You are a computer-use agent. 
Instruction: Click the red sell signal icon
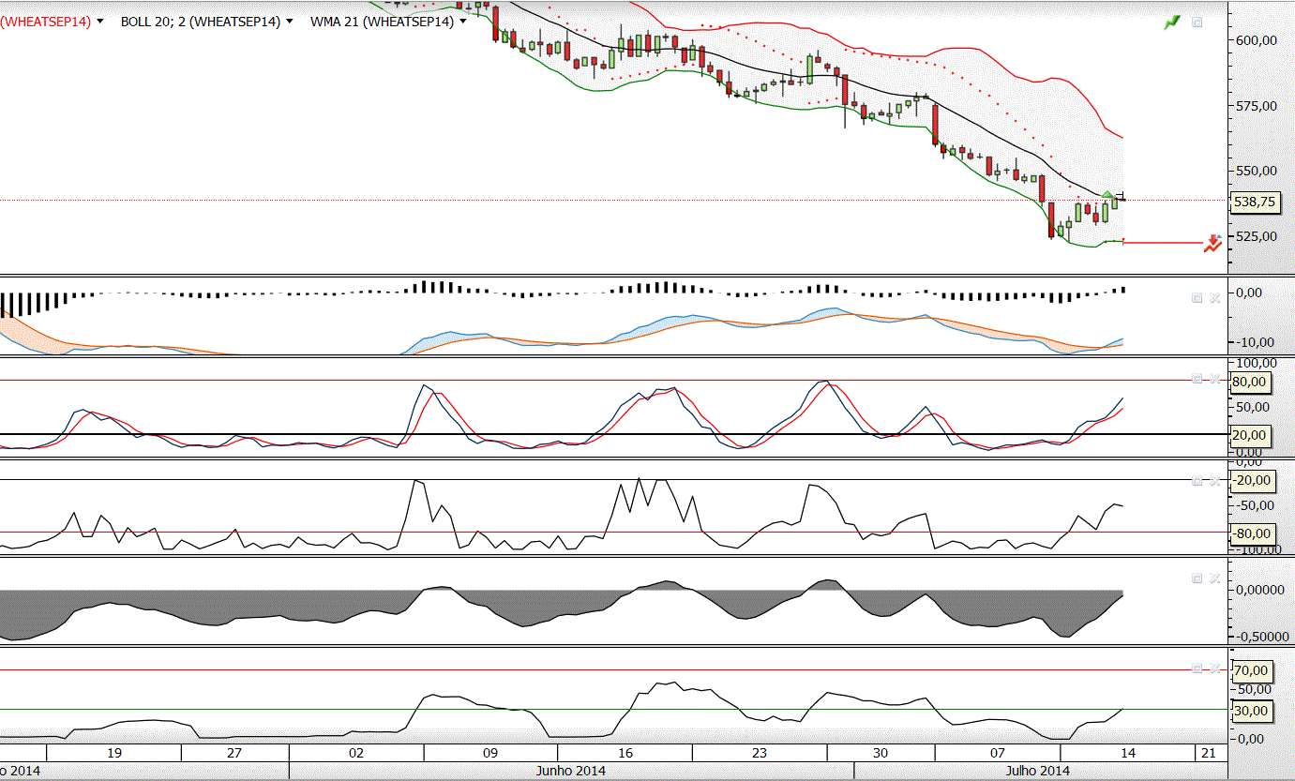1213,244
